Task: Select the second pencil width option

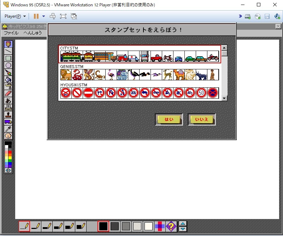Action: coord(36,226)
